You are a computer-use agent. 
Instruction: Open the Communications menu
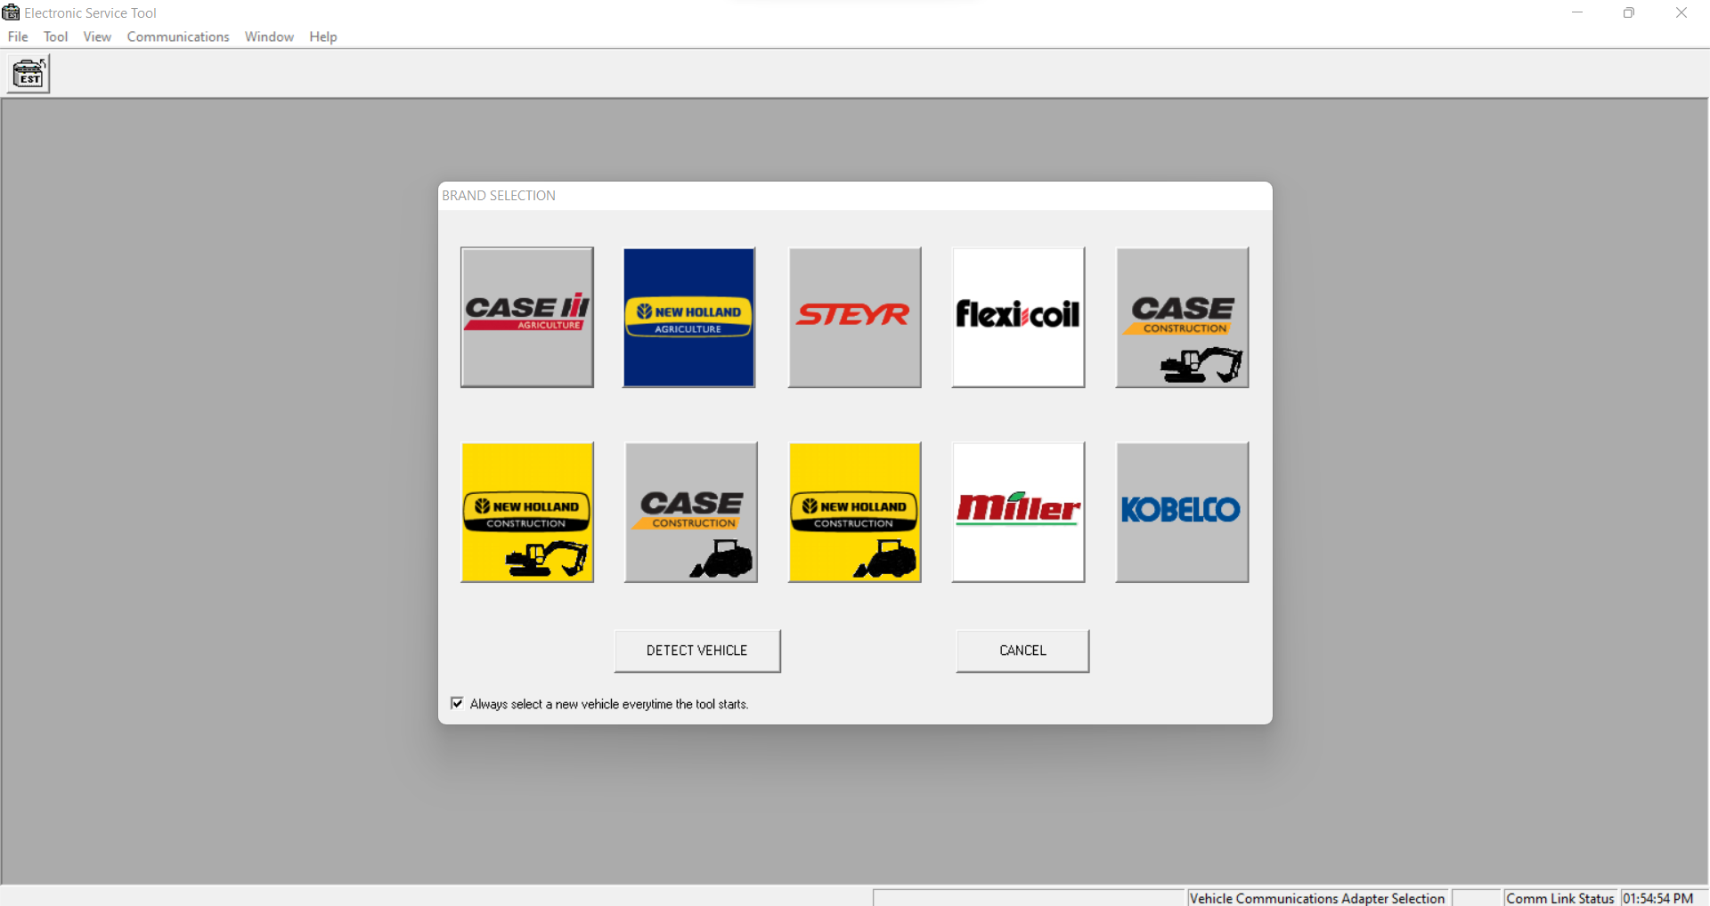point(178,36)
